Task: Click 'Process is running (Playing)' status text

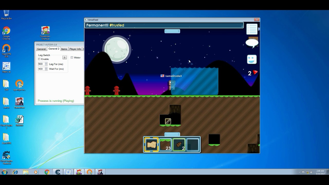Action: pyautogui.click(x=56, y=101)
